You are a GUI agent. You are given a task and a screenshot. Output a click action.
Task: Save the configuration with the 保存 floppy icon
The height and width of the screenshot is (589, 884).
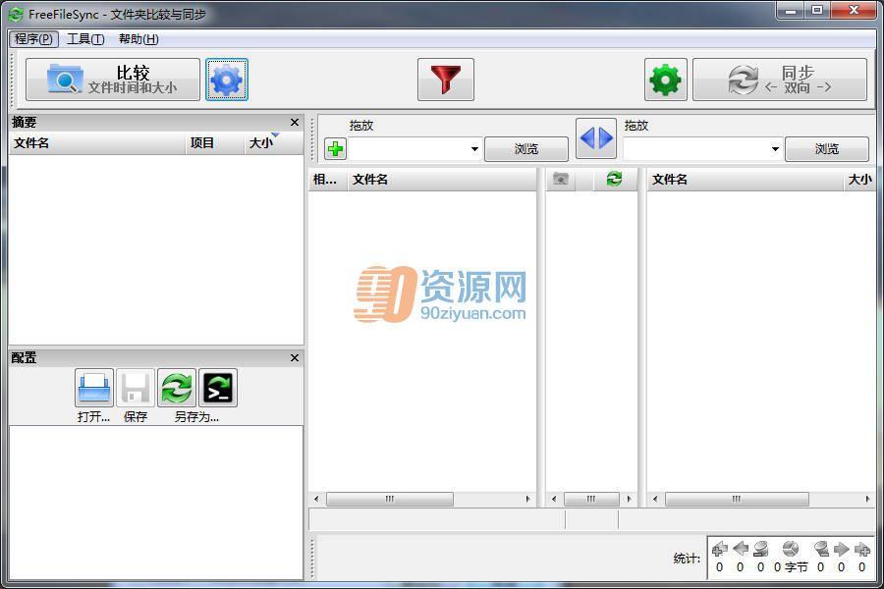(x=136, y=388)
